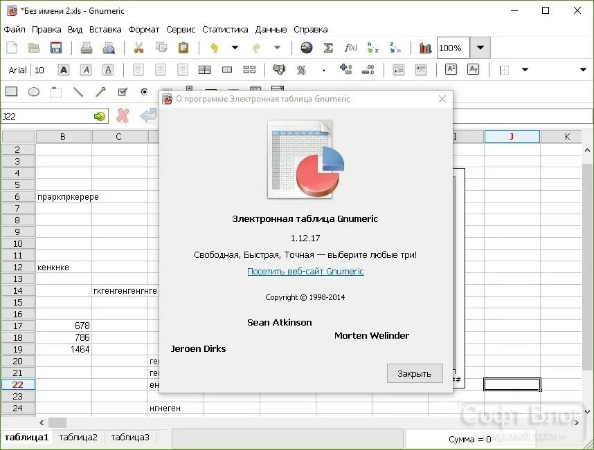Paste from clipboard icon

pyautogui.click(x=183, y=48)
